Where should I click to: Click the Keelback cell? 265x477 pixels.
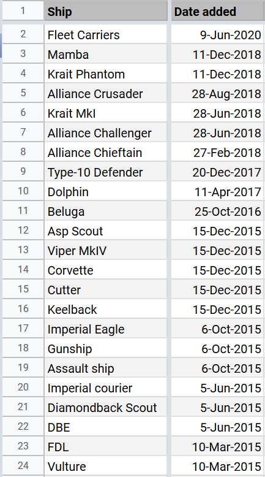point(106,309)
